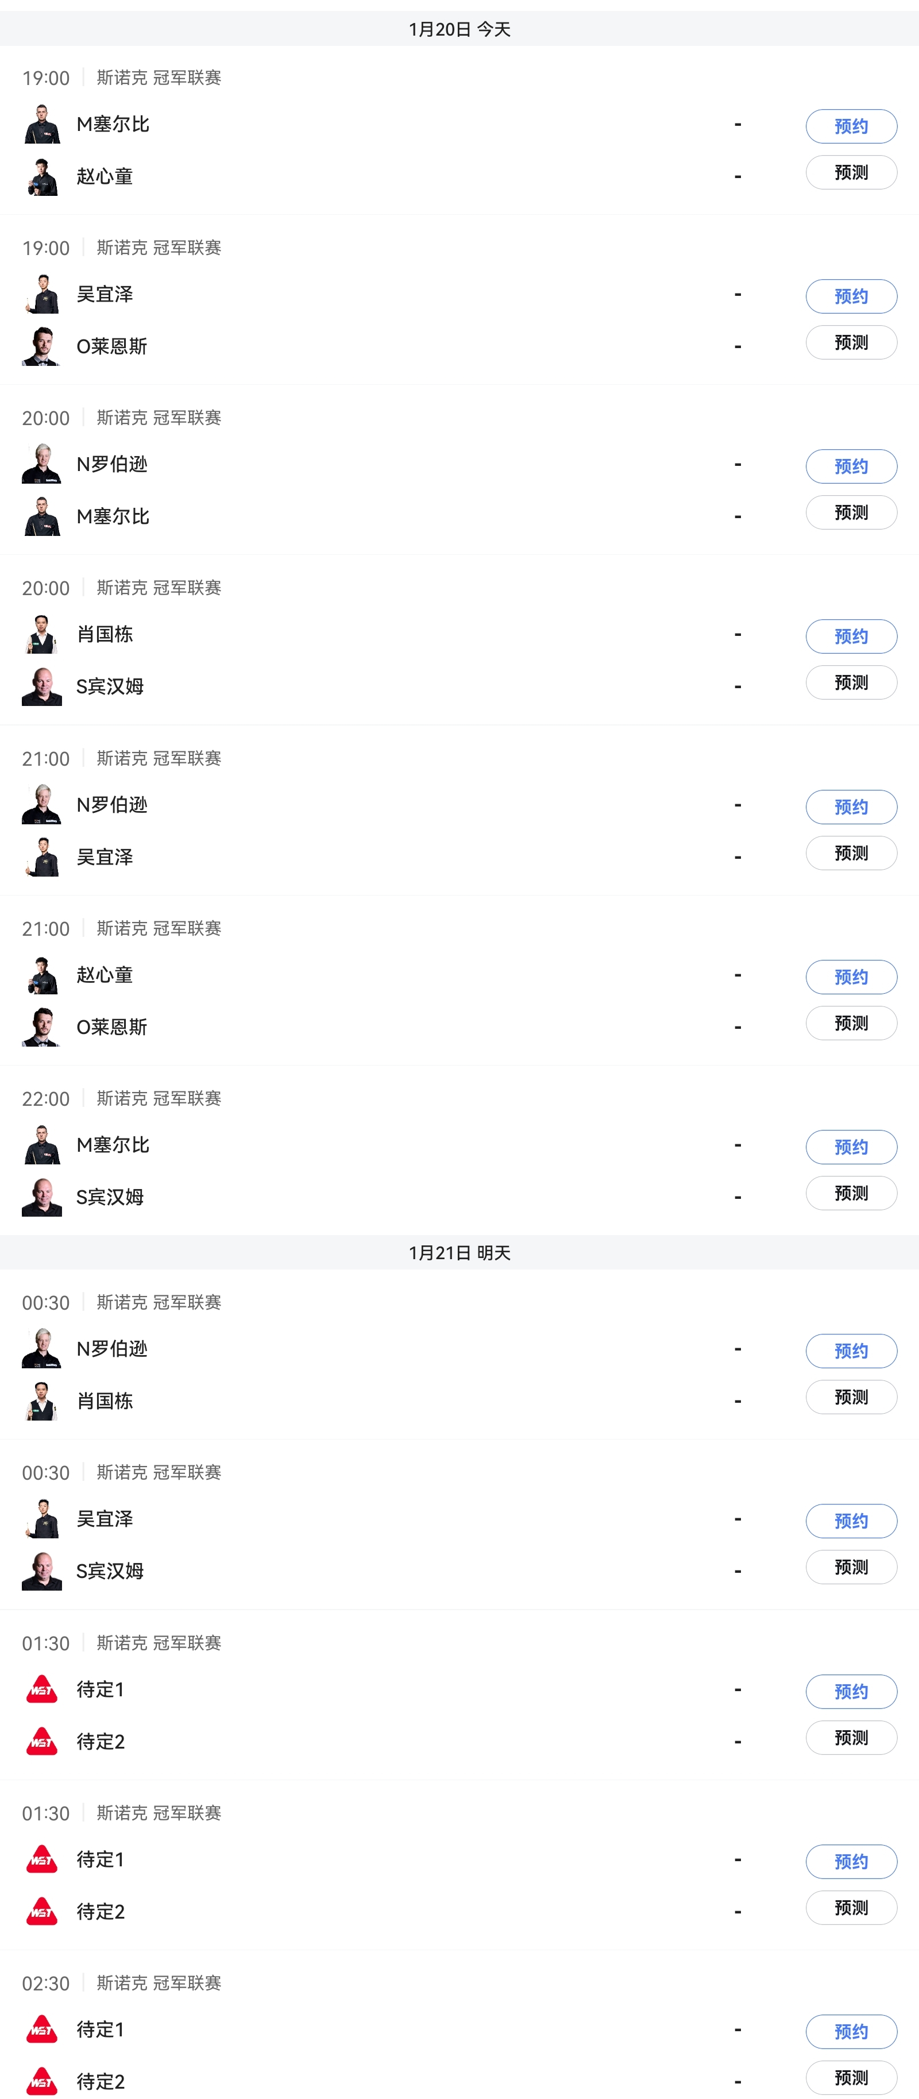Click the 1月20日 今天 date header
Image resolution: width=919 pixels, height=2099 pixels.
point(459,29)
